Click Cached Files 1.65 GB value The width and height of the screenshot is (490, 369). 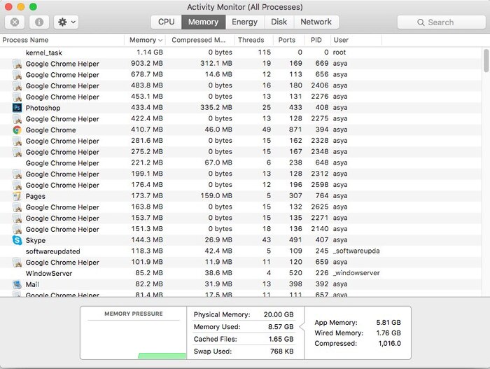coord(281,339)
